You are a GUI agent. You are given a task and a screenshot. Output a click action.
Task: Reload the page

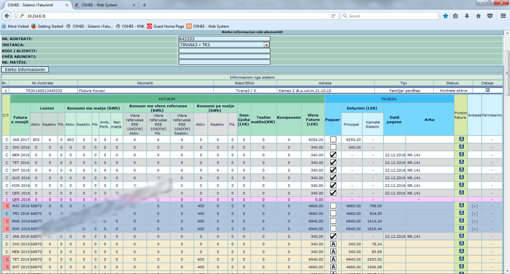coord(333,16)
